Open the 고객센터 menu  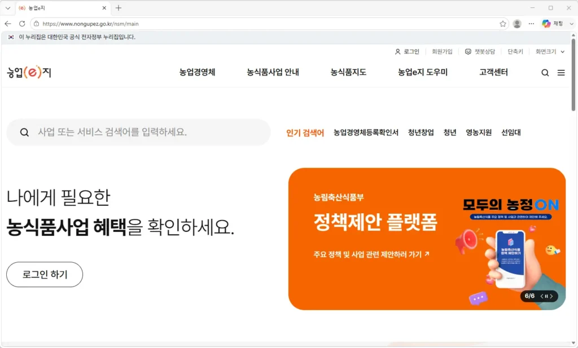493,72
